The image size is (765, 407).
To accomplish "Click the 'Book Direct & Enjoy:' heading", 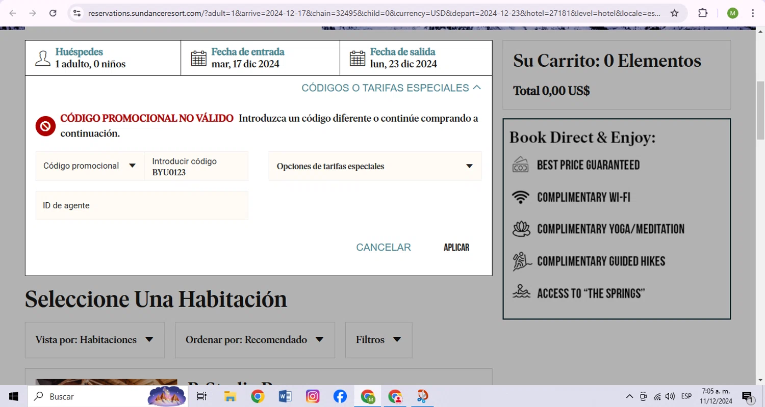I will (x=582, y=138).
